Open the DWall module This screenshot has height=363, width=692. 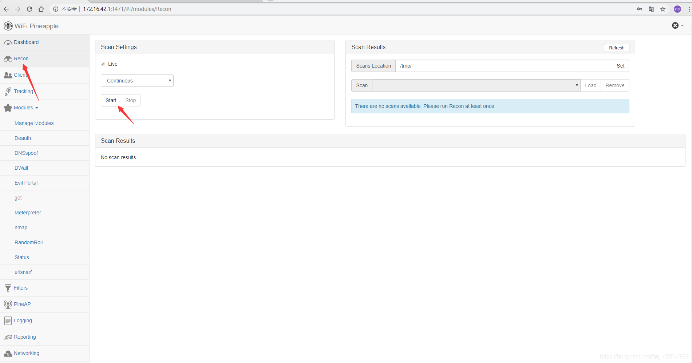(x=21, y=168)
